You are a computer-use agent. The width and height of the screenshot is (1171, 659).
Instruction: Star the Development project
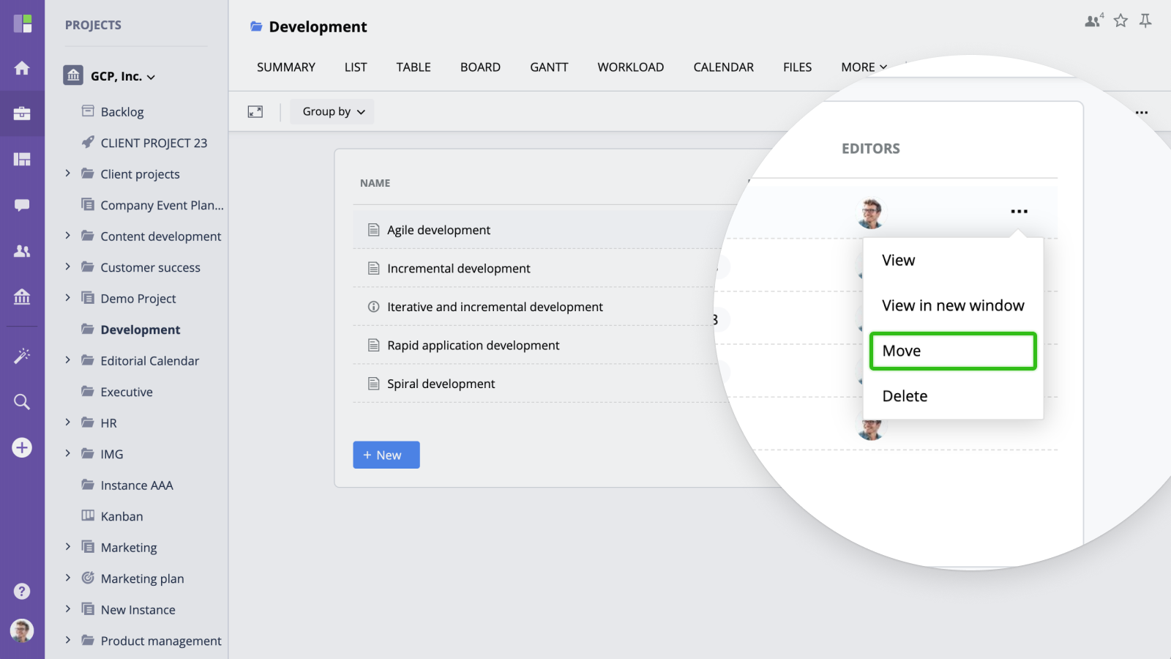point(1121,21)
